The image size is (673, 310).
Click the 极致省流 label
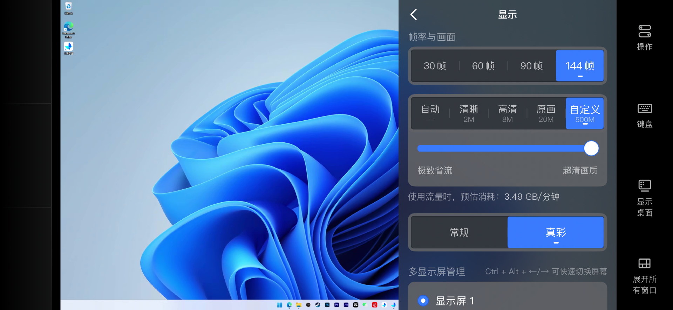[435, 170]
